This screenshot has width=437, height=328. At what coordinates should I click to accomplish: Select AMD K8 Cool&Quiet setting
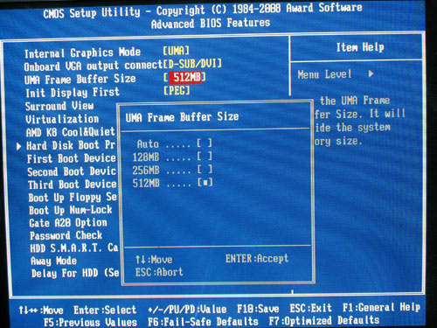pyautogui.click(x=71, y=132)
